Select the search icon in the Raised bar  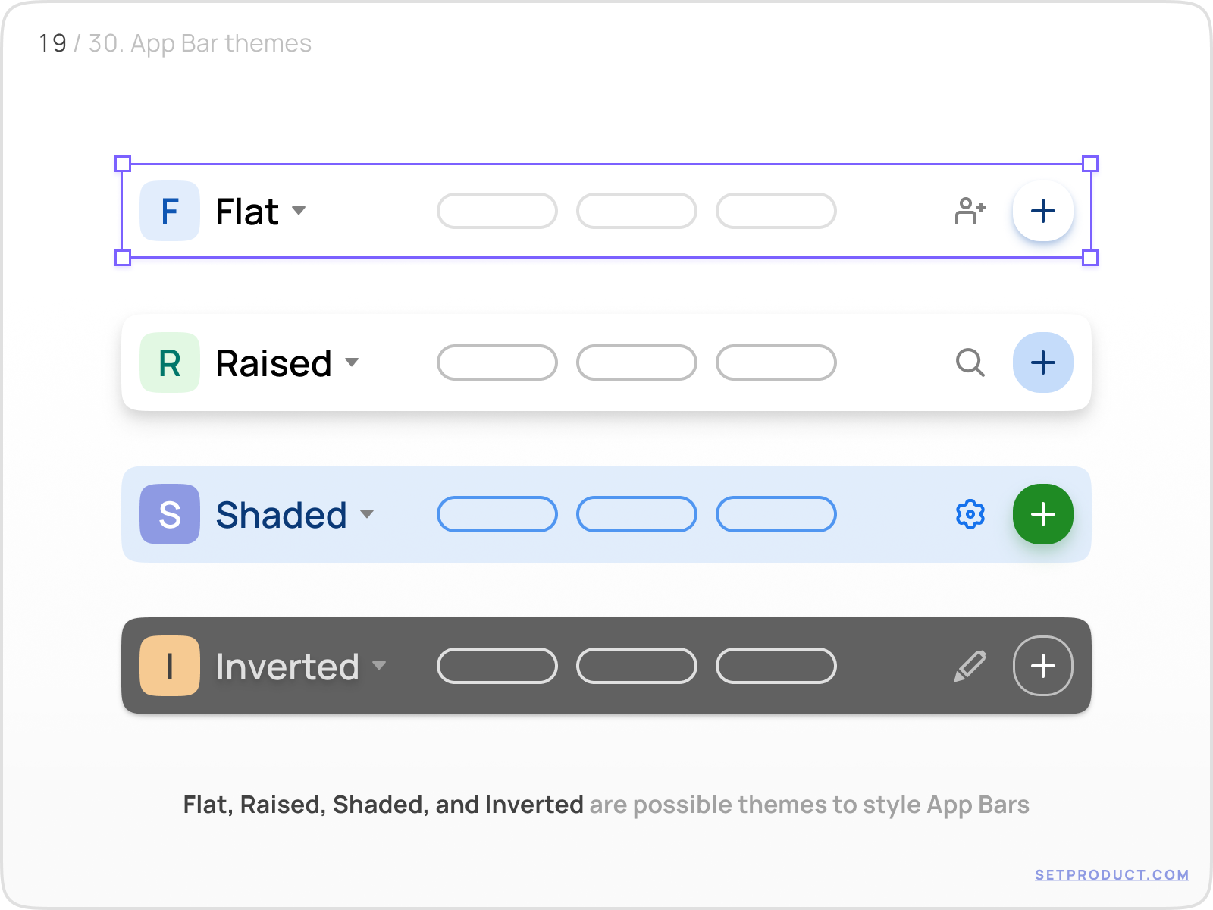tap(970, 362)
